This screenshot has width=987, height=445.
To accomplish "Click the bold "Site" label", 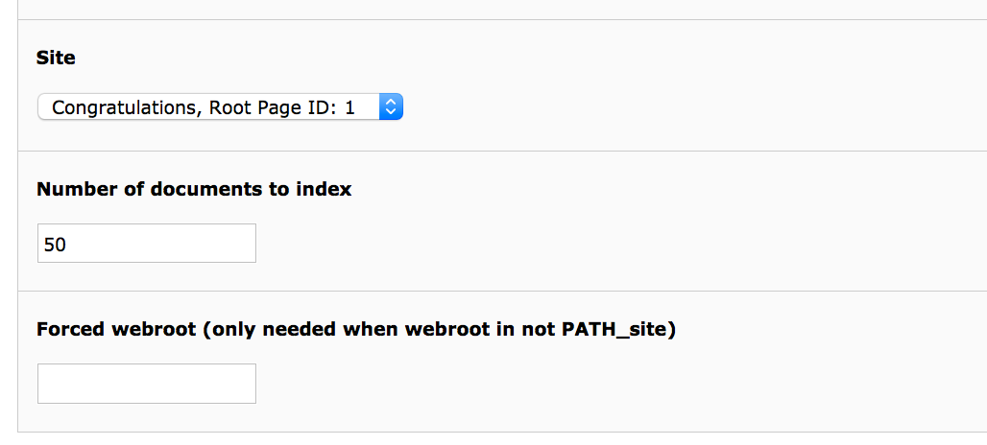I will click(56, 58).
